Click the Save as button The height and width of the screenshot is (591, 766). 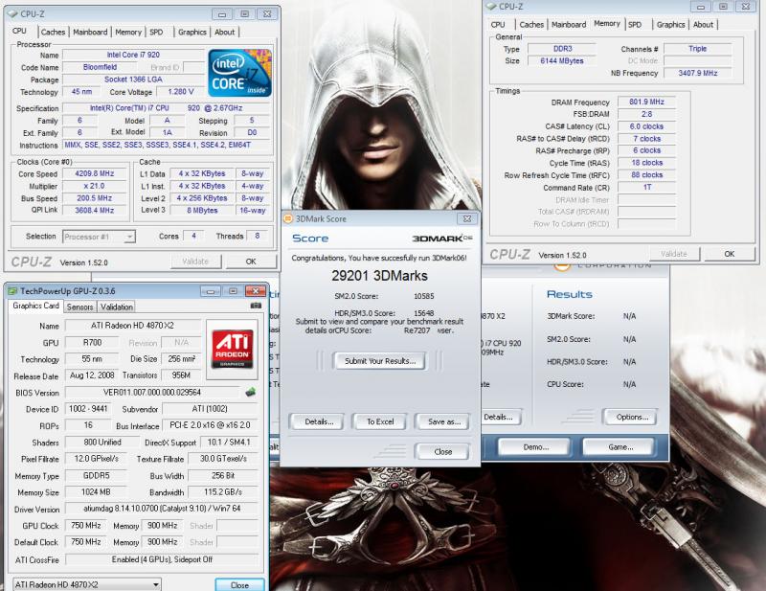pyautogui.click(x=444, y=421)
